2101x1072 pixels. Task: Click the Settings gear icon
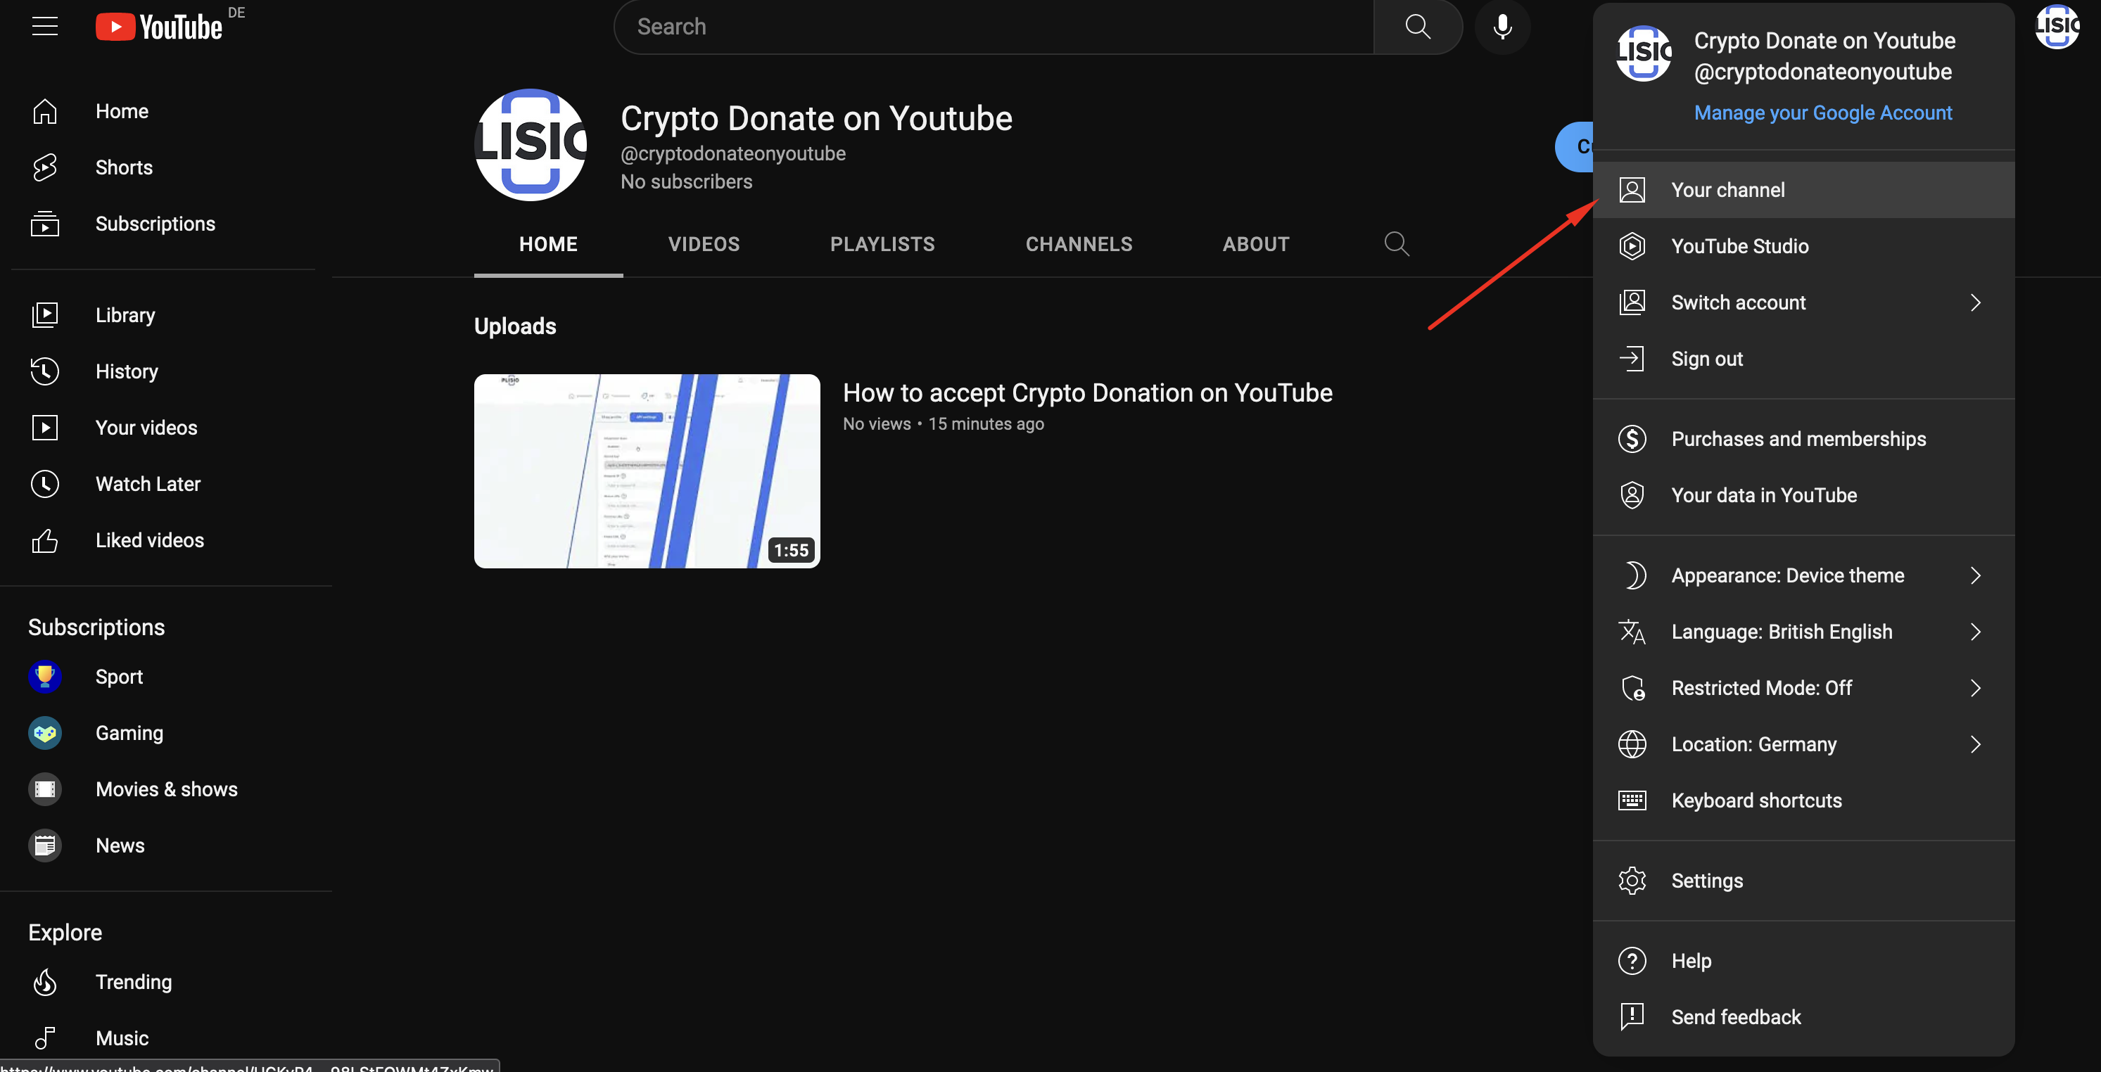click(x=1632, y=881)
